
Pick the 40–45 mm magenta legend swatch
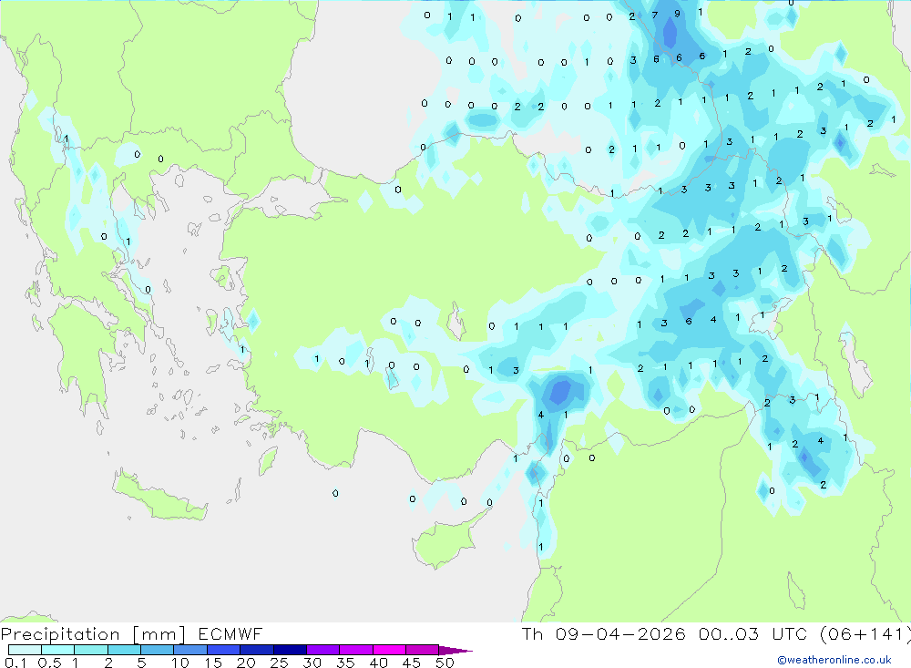[x=389, y=650]
